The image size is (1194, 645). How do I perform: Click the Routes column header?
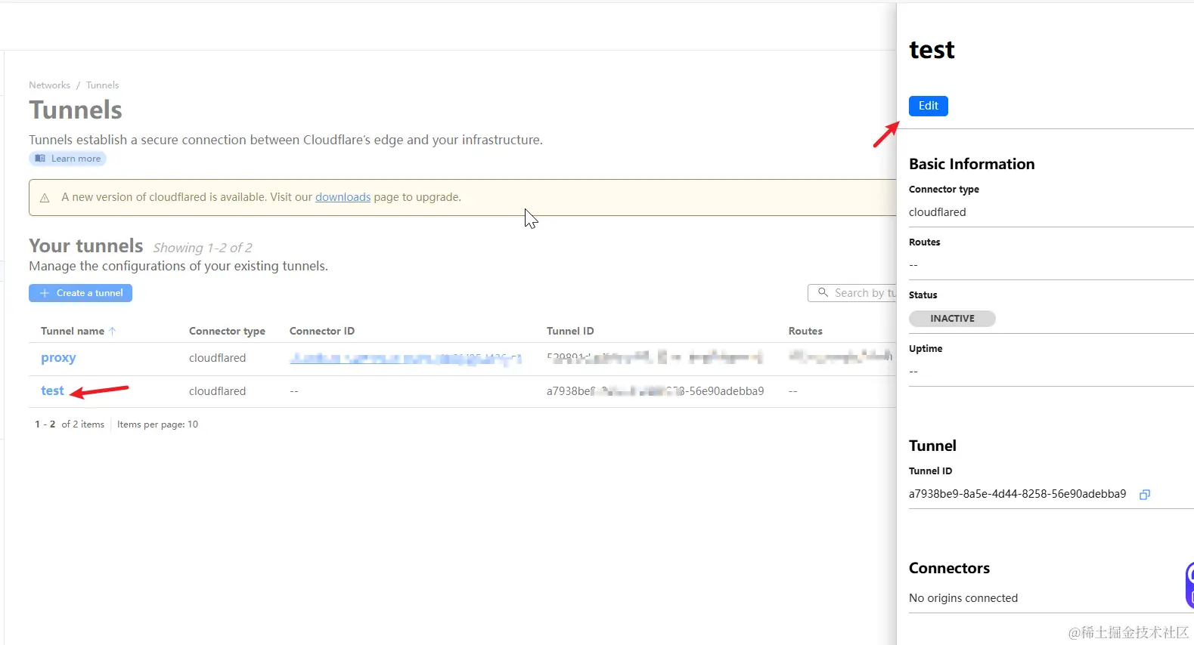(805, 331)
